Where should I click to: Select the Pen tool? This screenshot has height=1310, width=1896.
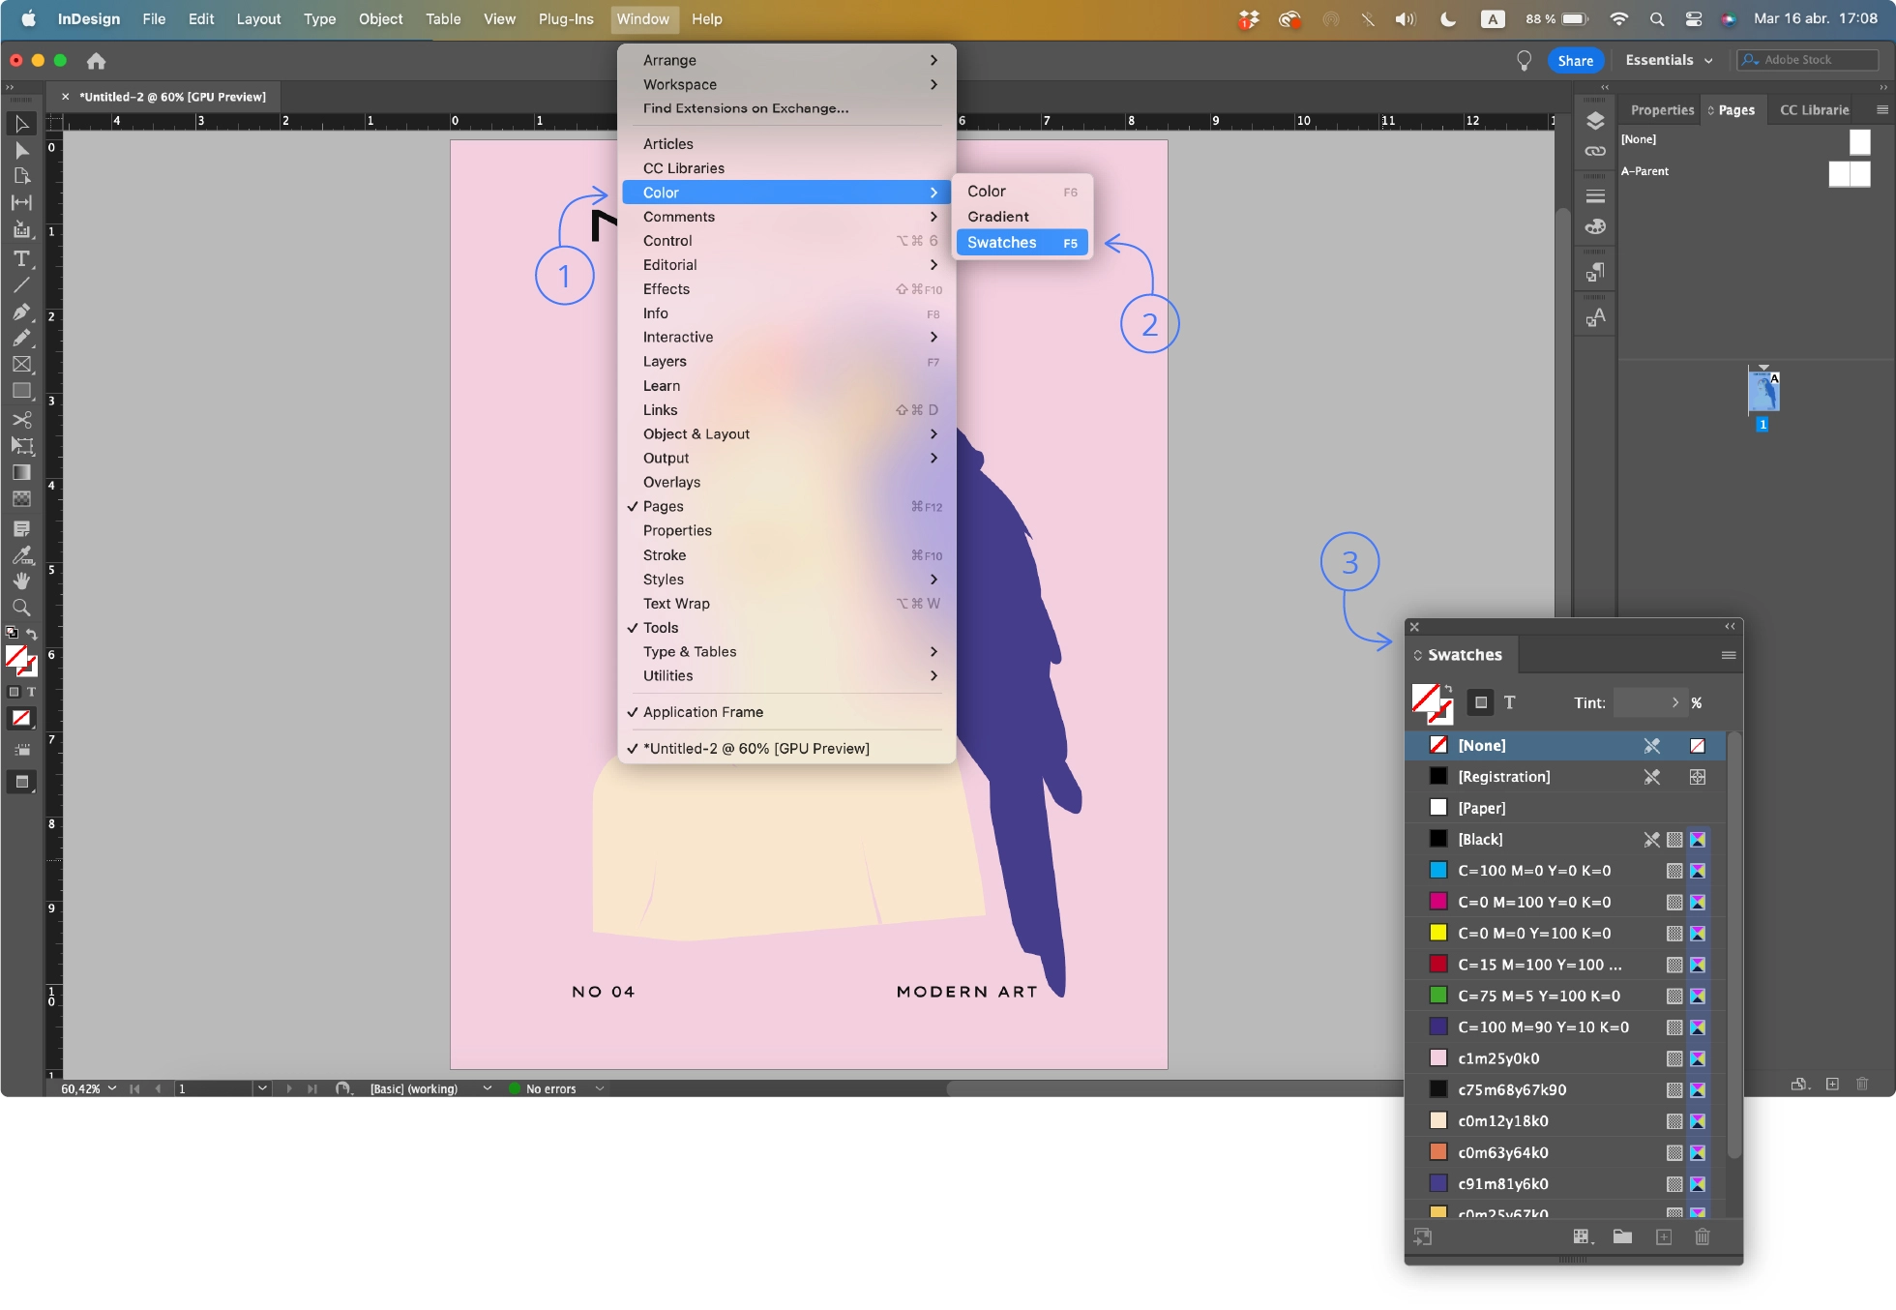(x=21, y=312)
